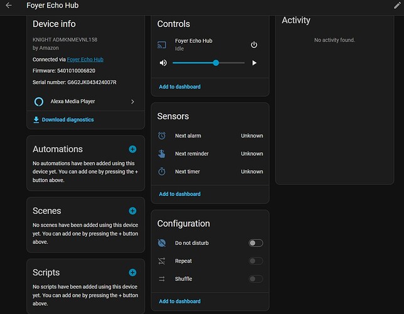The width and height of the screenshot is (404, 314).
Task: Click the Shuffle icon in Configuration
Action: pos(162,279)
